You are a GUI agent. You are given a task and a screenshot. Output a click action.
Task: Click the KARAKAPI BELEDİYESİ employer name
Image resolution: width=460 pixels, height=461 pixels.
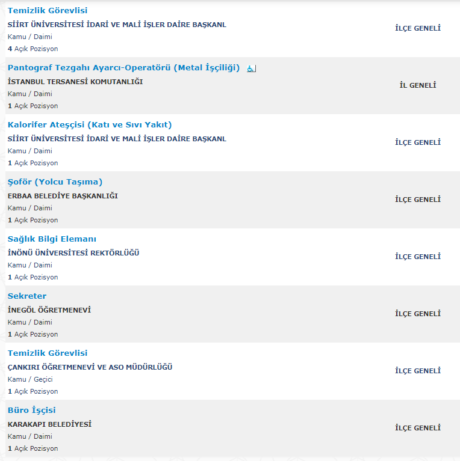pyautogui.click(x=49, y=424)
